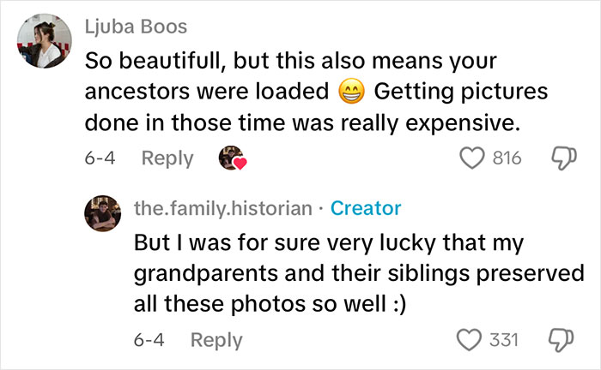The height and width of the screenshot is (370, 601).
Task: Click the 331 likes count
Action: coord(504,340)
